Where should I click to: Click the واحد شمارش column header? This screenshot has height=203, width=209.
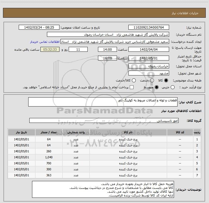coord(76,132)
